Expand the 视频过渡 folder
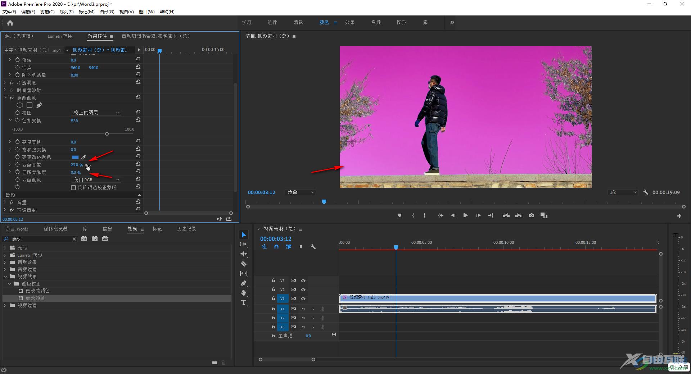The width and height of the screenshot is (691, 374). 5,305
